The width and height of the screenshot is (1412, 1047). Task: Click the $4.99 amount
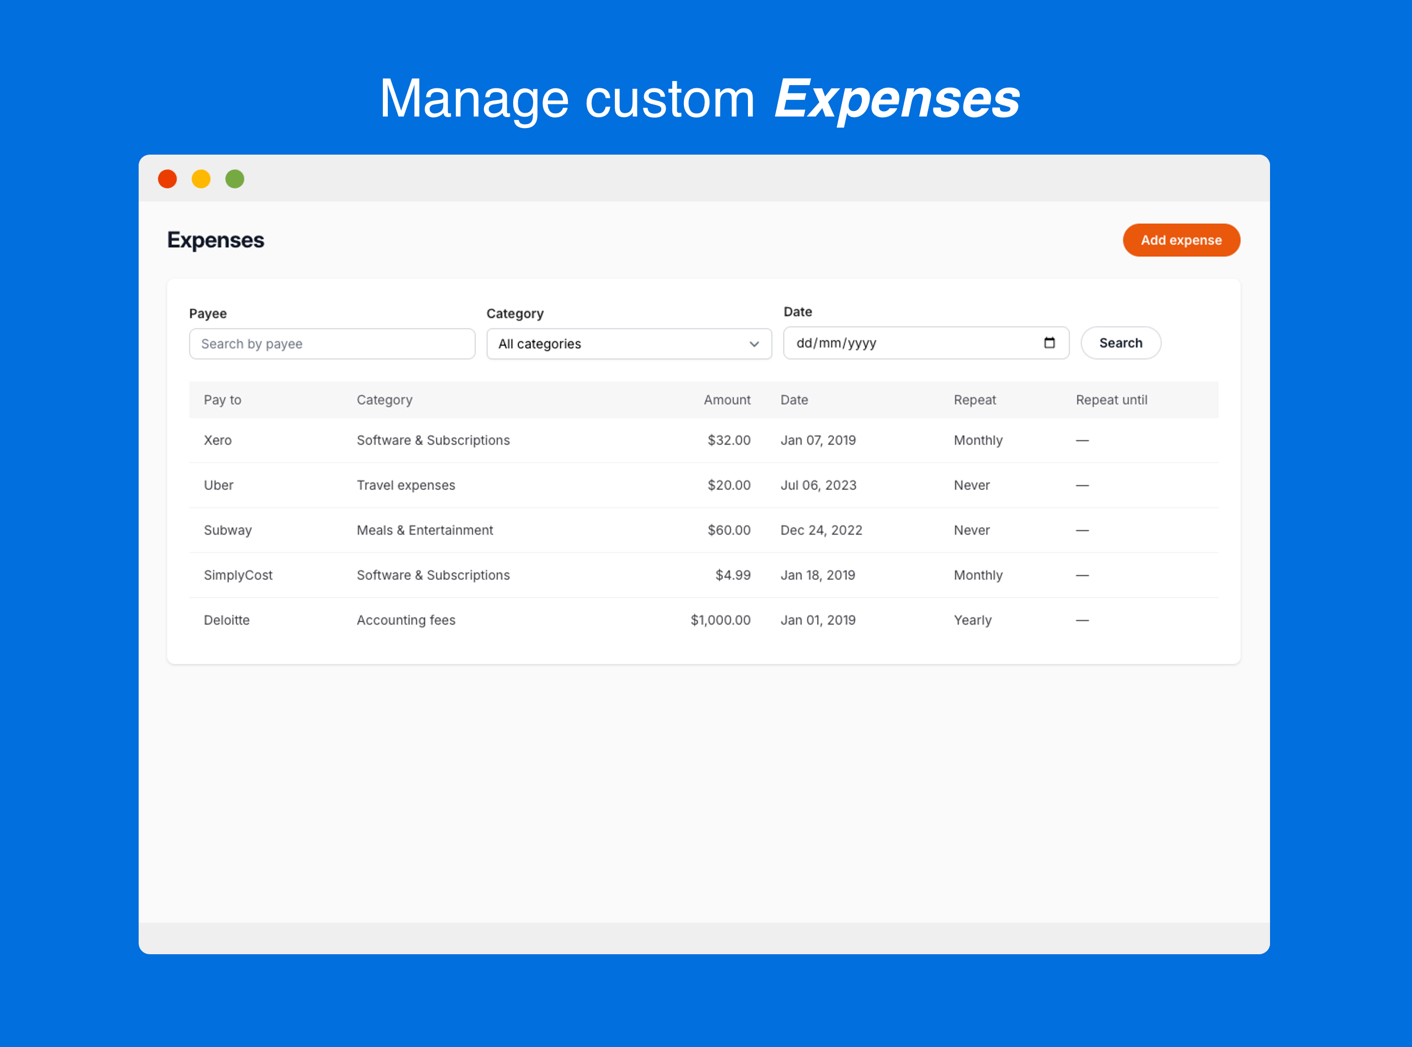click(x=733, y=575)
